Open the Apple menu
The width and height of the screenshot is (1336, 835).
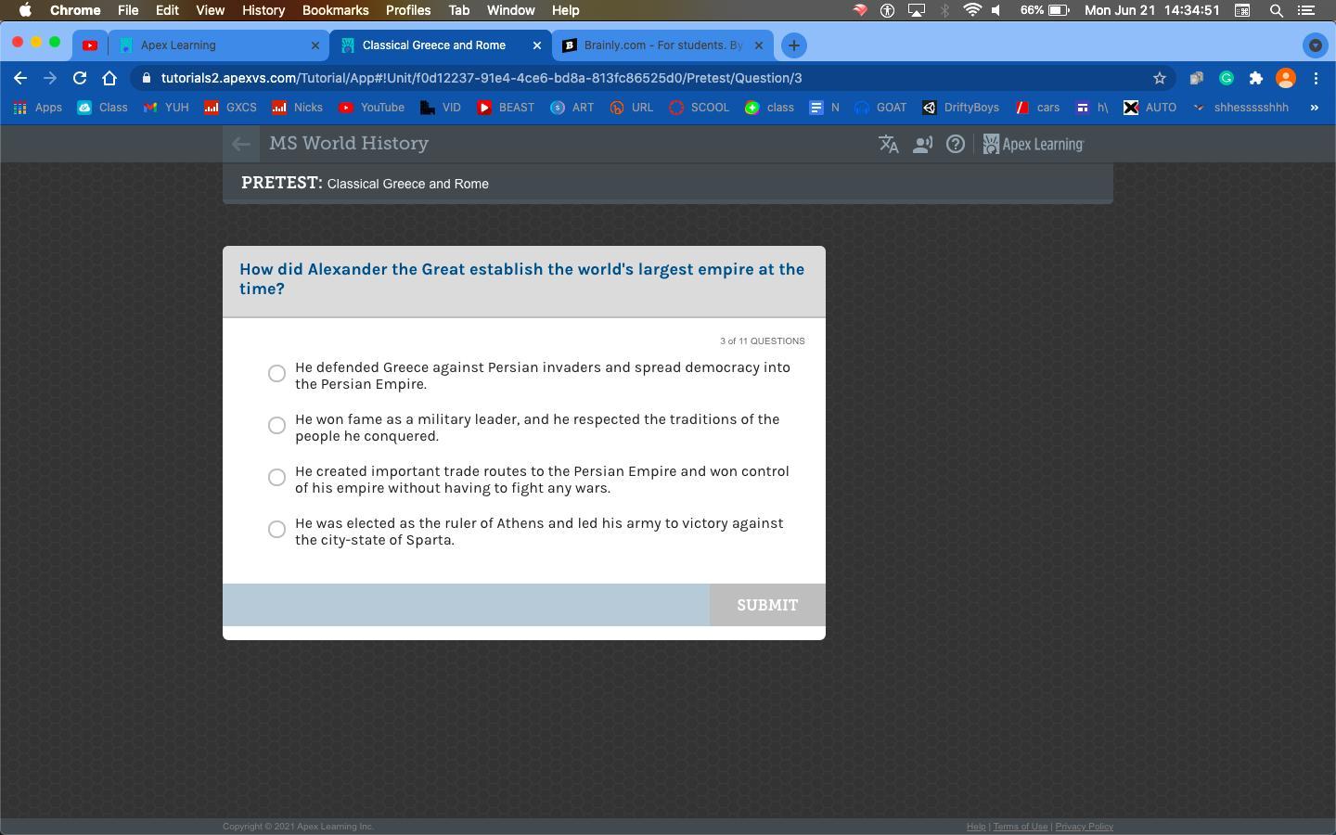(x=25, y=10)
